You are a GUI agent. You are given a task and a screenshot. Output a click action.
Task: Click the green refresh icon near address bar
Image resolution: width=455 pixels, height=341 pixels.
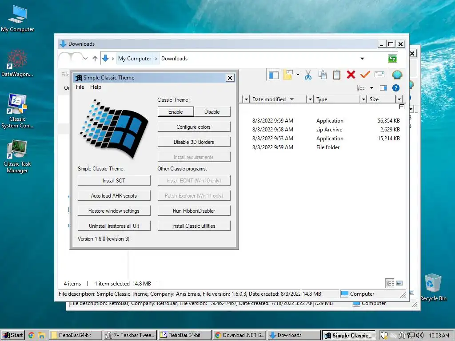392,59
